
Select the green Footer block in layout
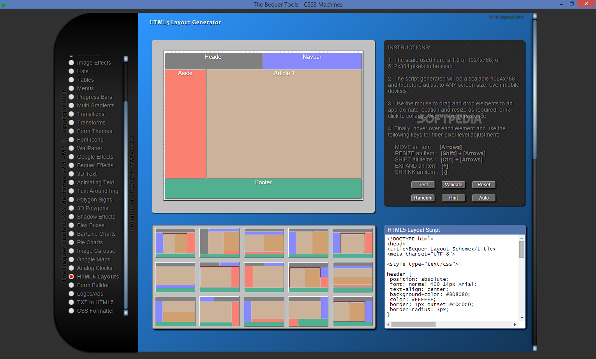(263, 189)
